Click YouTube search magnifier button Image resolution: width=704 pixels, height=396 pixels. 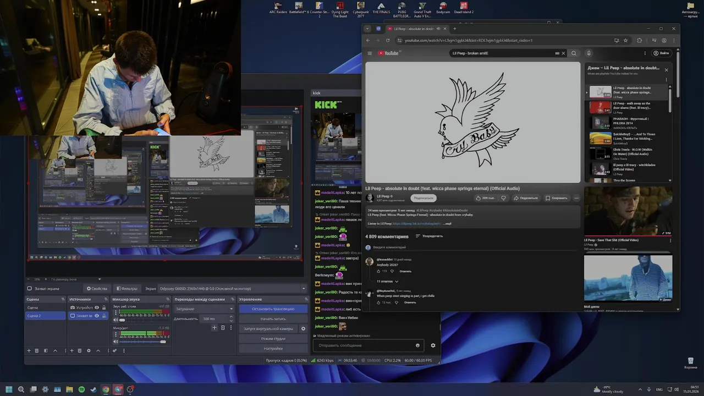574,53
